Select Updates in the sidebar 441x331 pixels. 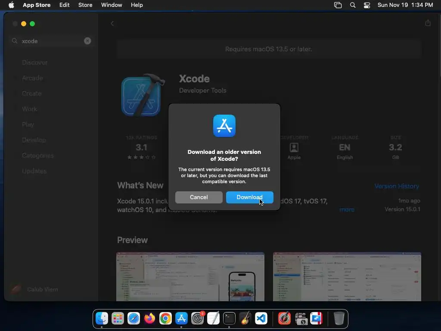click(34, 171)
